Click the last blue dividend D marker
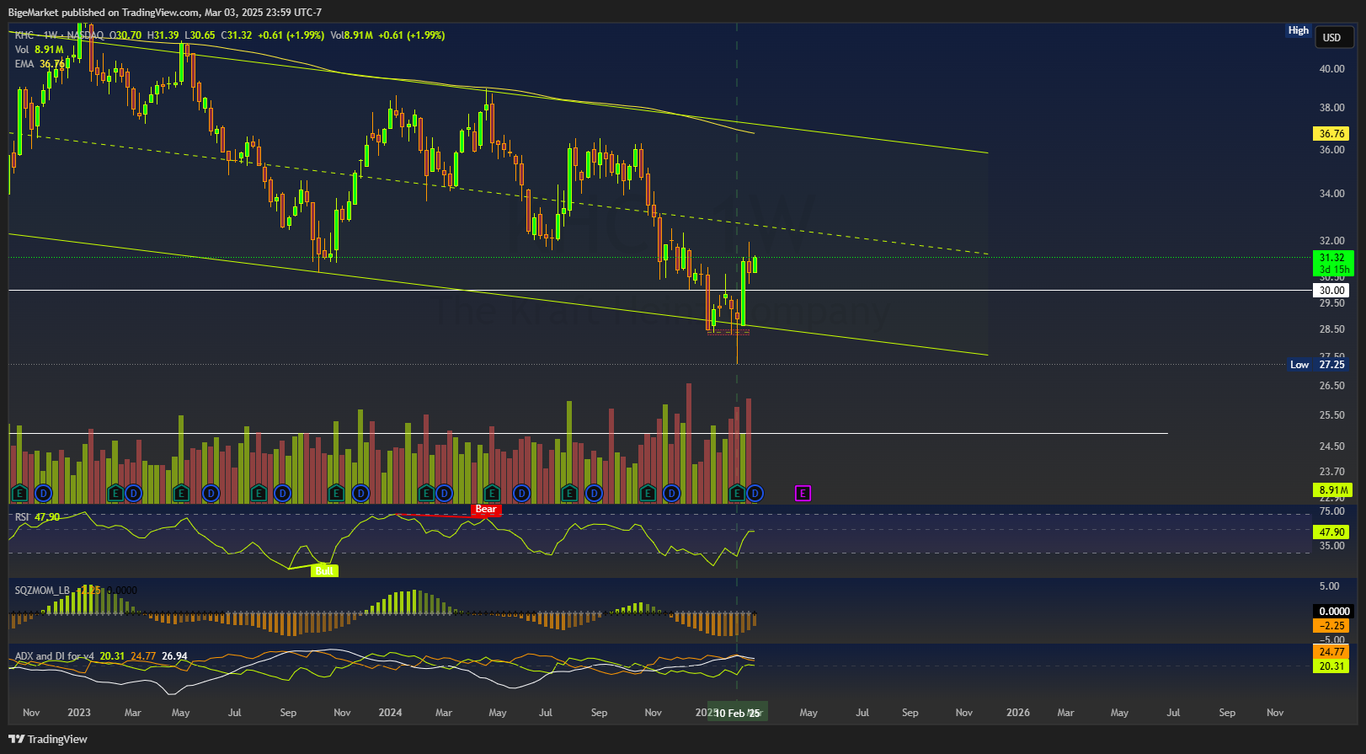 755,494
